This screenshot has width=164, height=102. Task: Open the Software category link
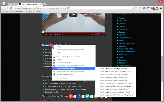point(122,60)
